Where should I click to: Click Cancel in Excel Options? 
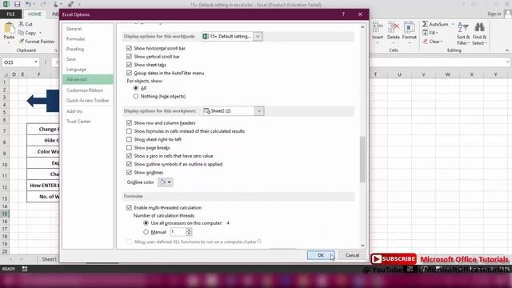pos(352,255)
